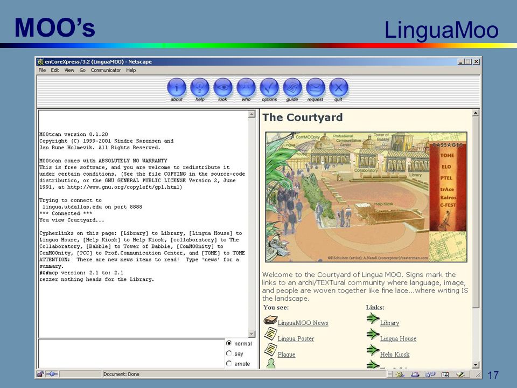Click Help Kiosk label on map
The width and height of the screenshot is (517, 388).
(383, 204)
